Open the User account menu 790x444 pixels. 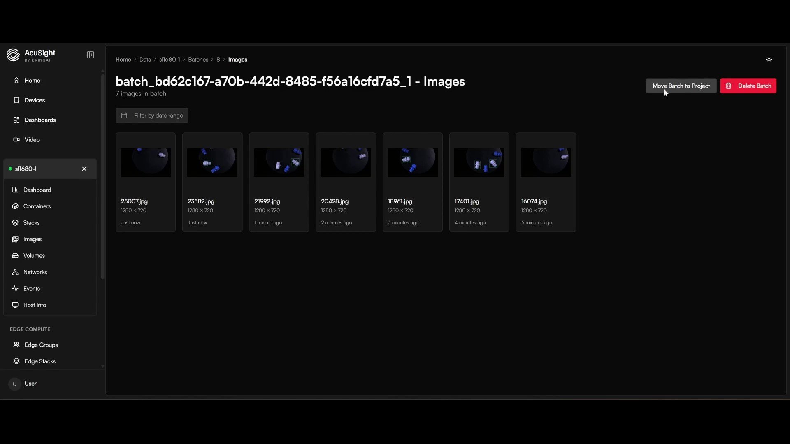point(53,384)
